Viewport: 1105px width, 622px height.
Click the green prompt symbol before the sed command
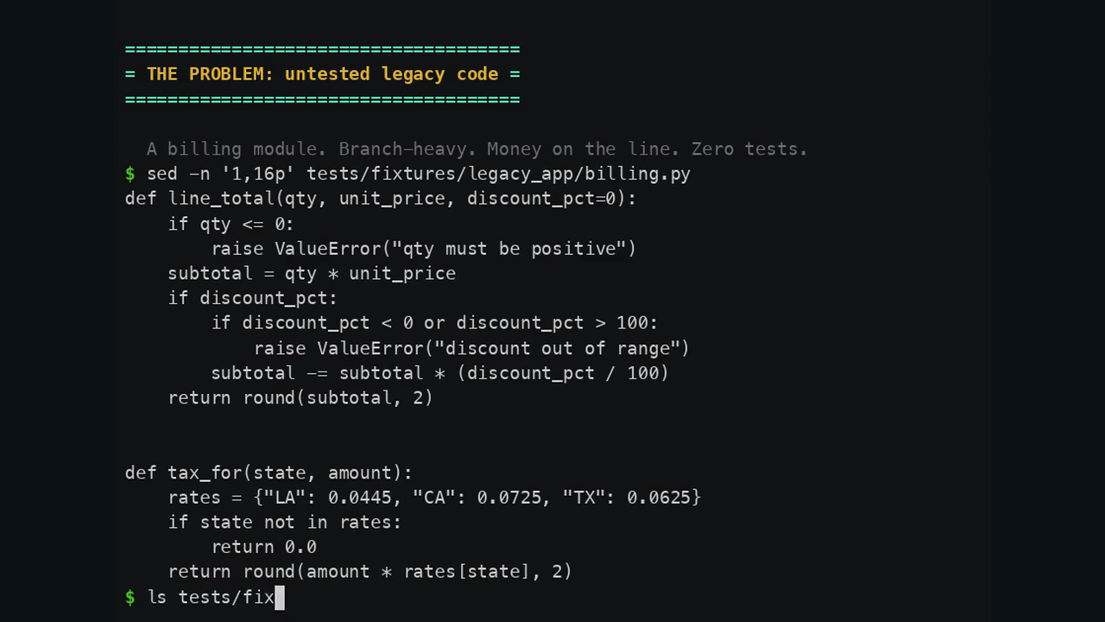point(130,175)
